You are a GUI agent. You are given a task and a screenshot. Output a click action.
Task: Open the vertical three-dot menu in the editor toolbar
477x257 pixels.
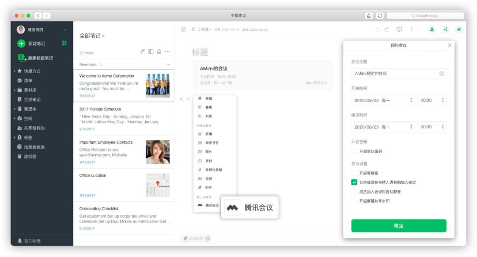412,29
